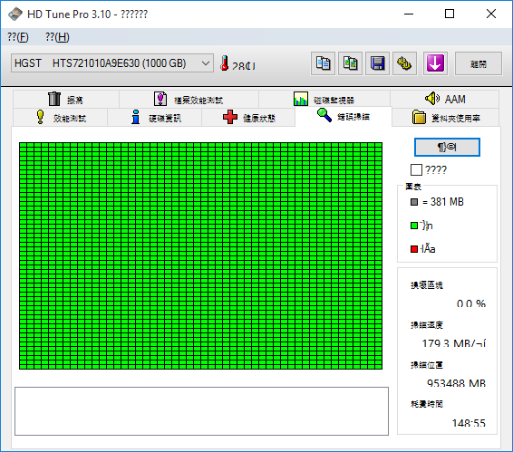Click the copy text to clipboard icon
This screenshot has height=452, width=513.
[323, 63]
